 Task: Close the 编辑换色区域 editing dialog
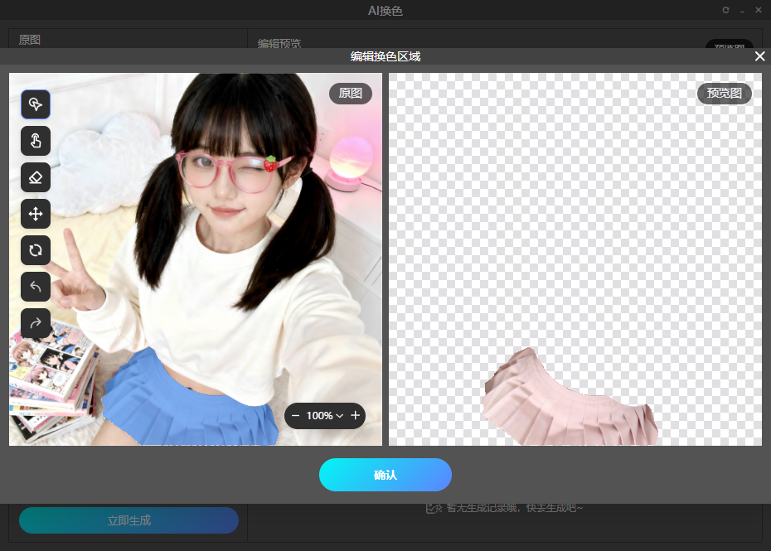(759, 56)
